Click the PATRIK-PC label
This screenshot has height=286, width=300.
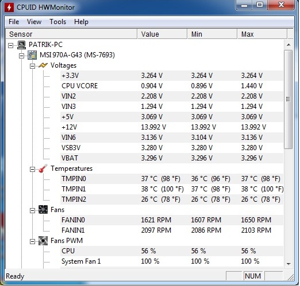coord(45,45)
